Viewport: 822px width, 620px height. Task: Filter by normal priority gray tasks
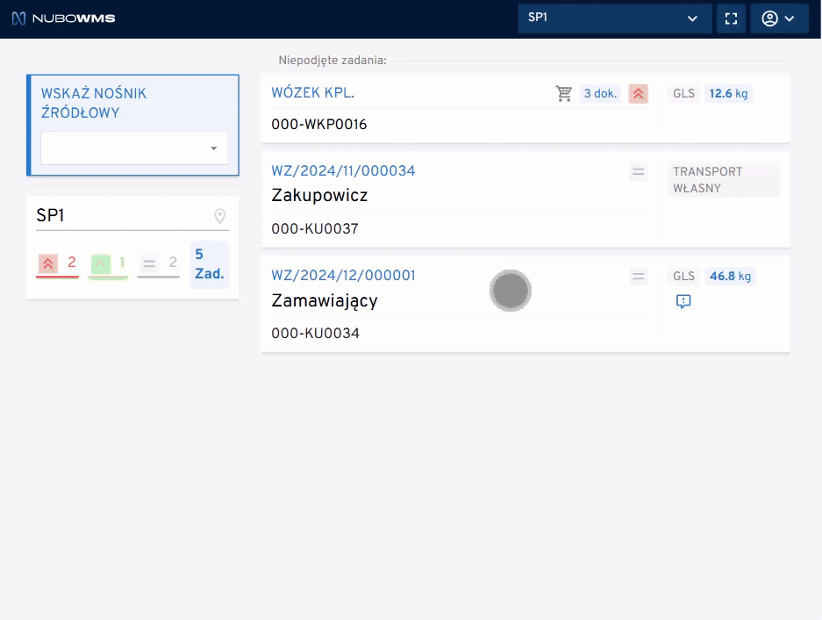pyautogui.click(x=159, y=263)
